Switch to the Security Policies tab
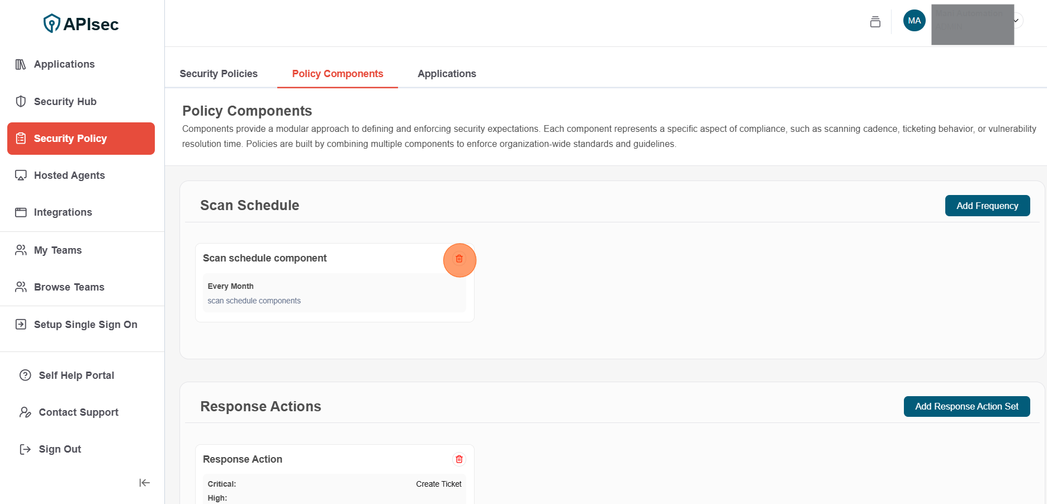This screenshot has width=1047, height=504. [x=219, y=74]
